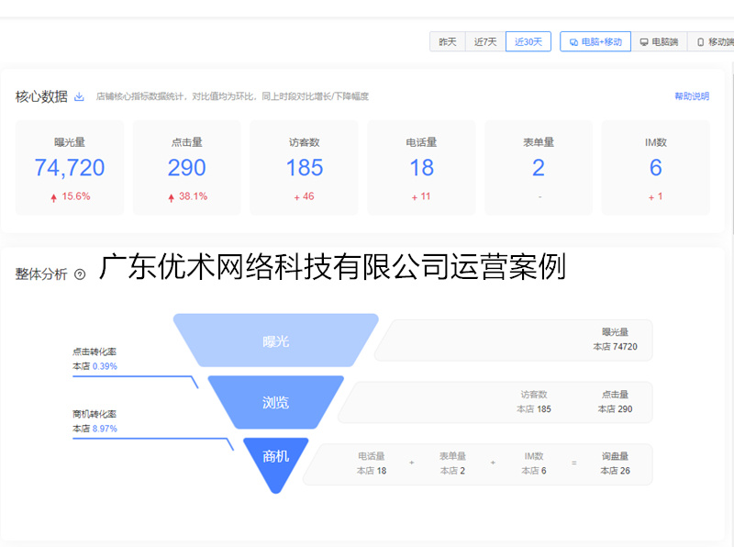734x547 pixels.
Task: Open the 帮助说明 link
Action: pos(692,96)
